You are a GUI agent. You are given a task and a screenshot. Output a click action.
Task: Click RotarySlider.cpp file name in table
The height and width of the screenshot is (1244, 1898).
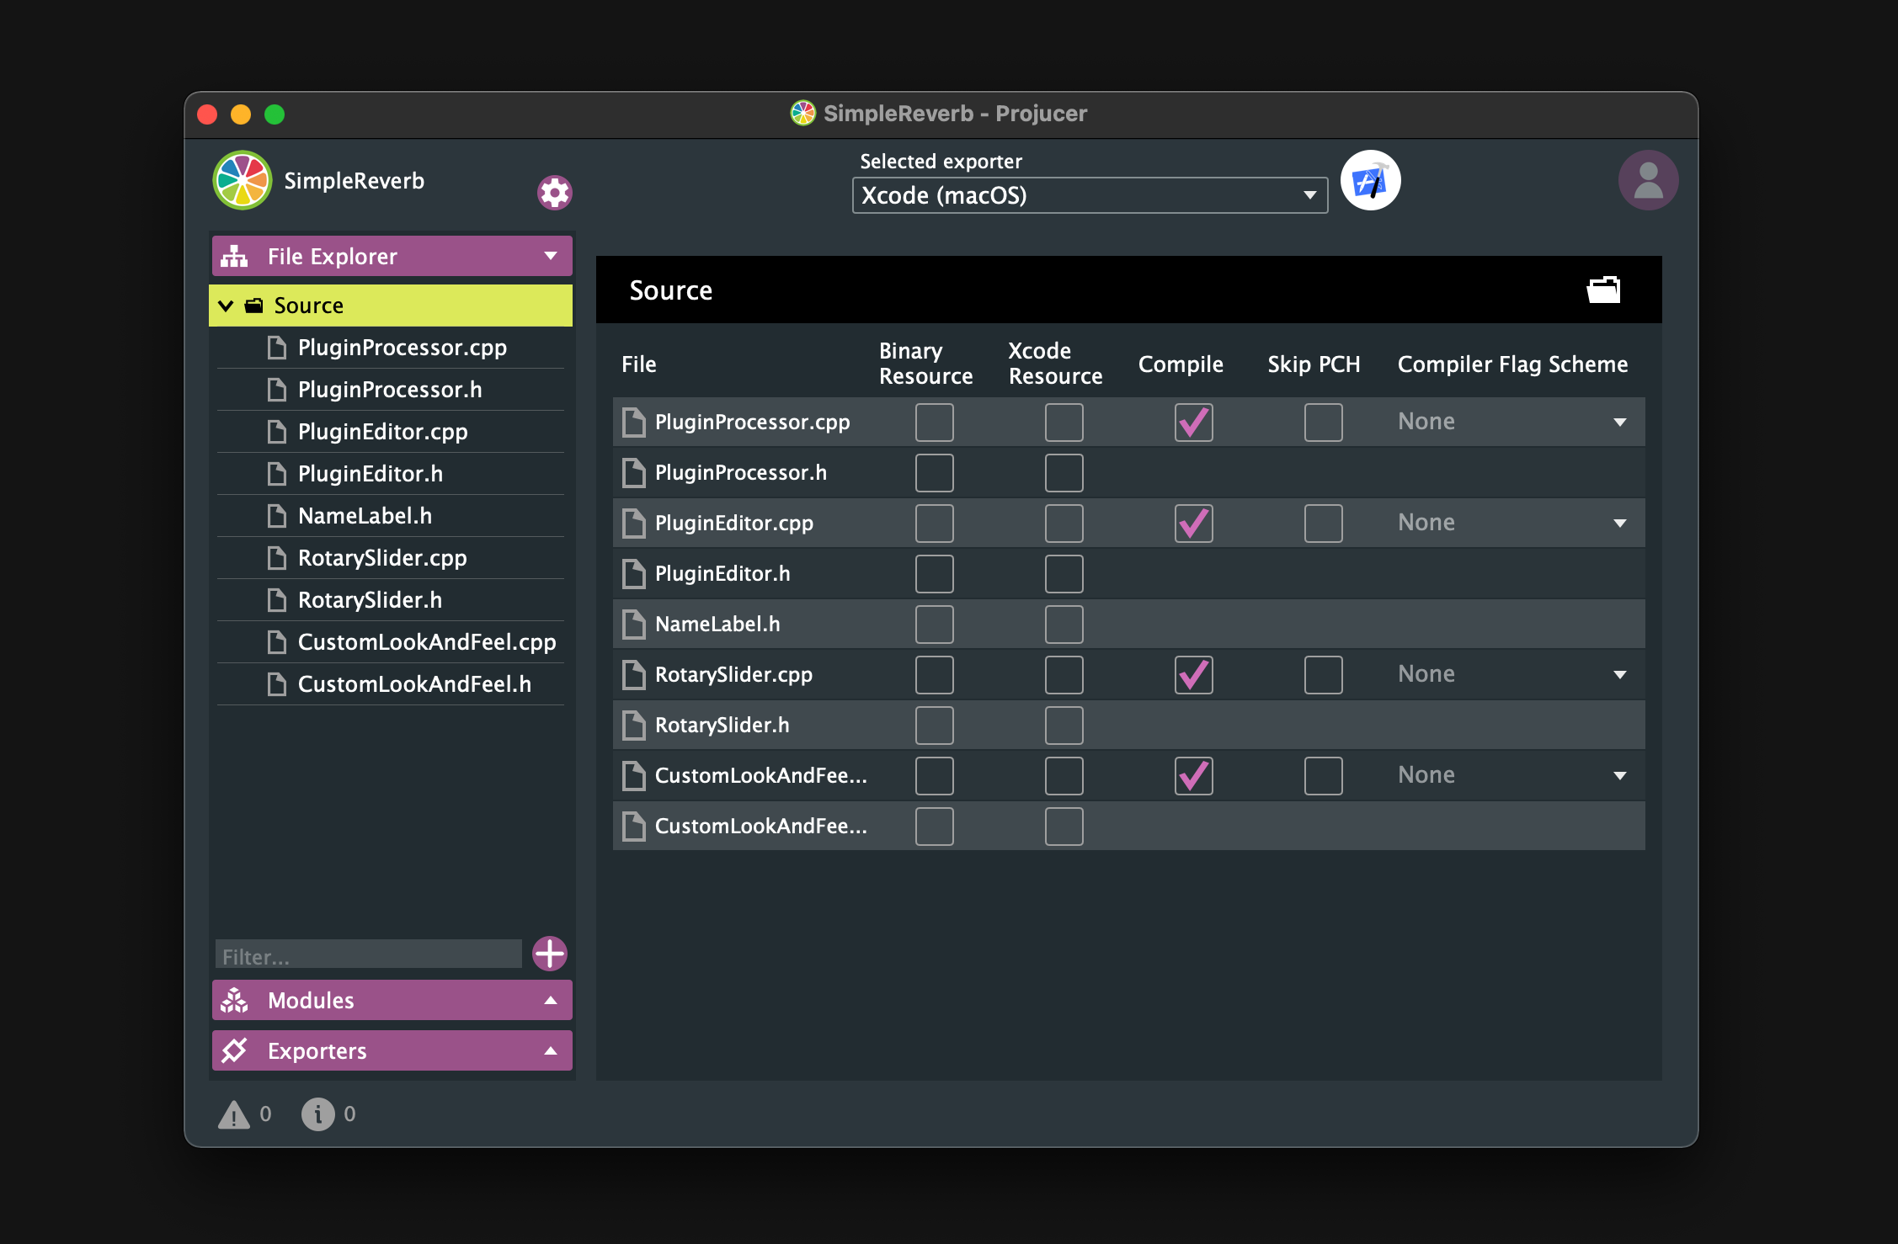[x=733, y=675]
